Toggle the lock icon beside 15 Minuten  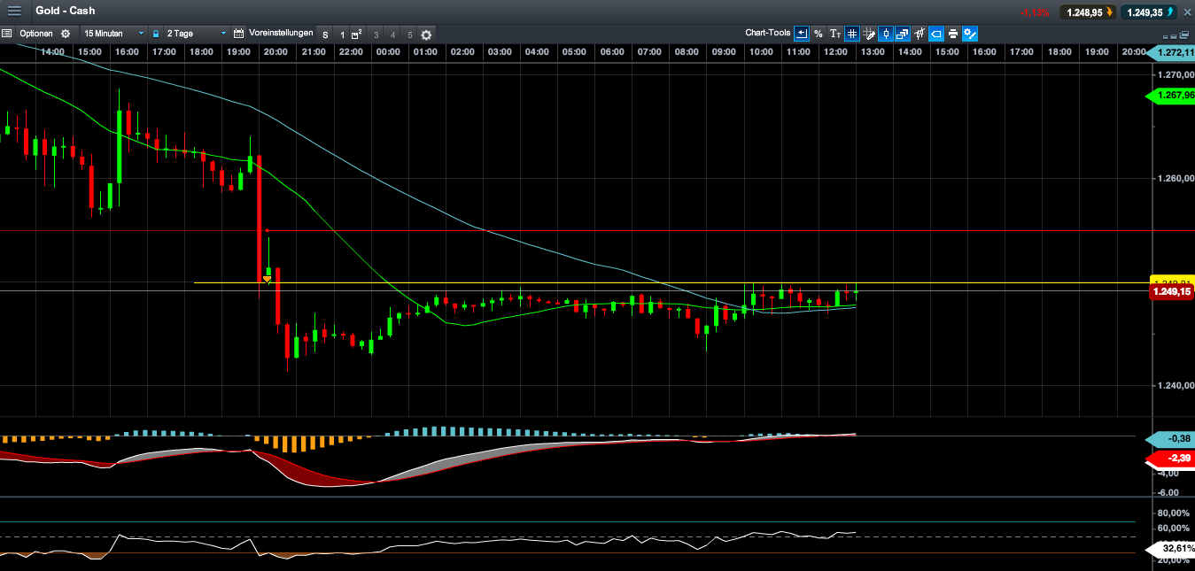point(156,34)
